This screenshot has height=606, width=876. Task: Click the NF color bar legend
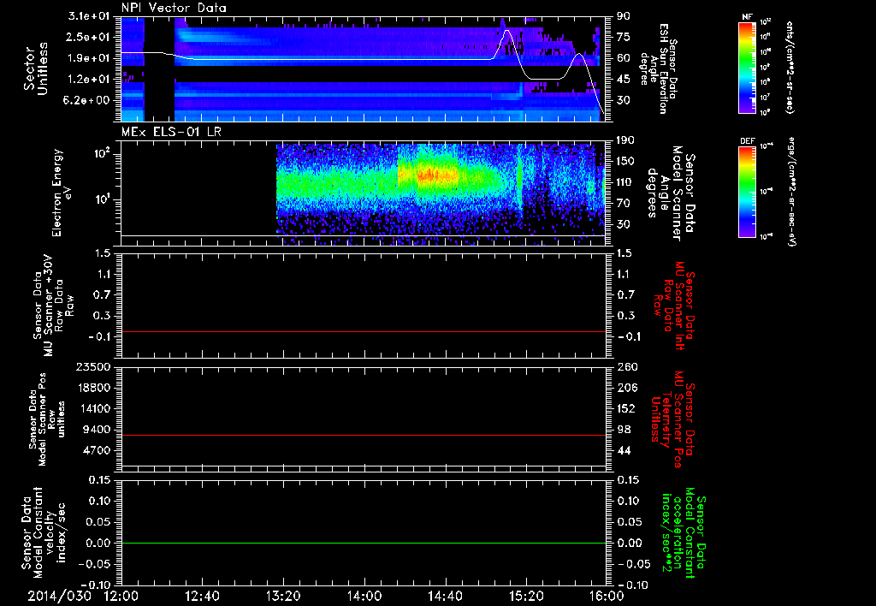pos(748,67)
